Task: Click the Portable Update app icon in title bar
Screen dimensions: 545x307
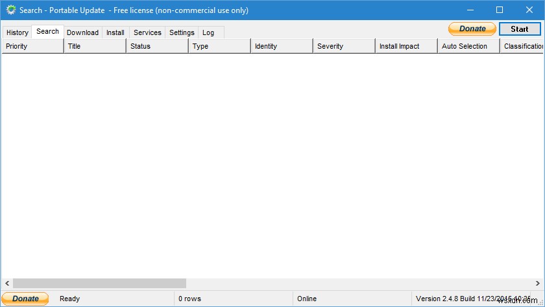Action: point(11,10)
